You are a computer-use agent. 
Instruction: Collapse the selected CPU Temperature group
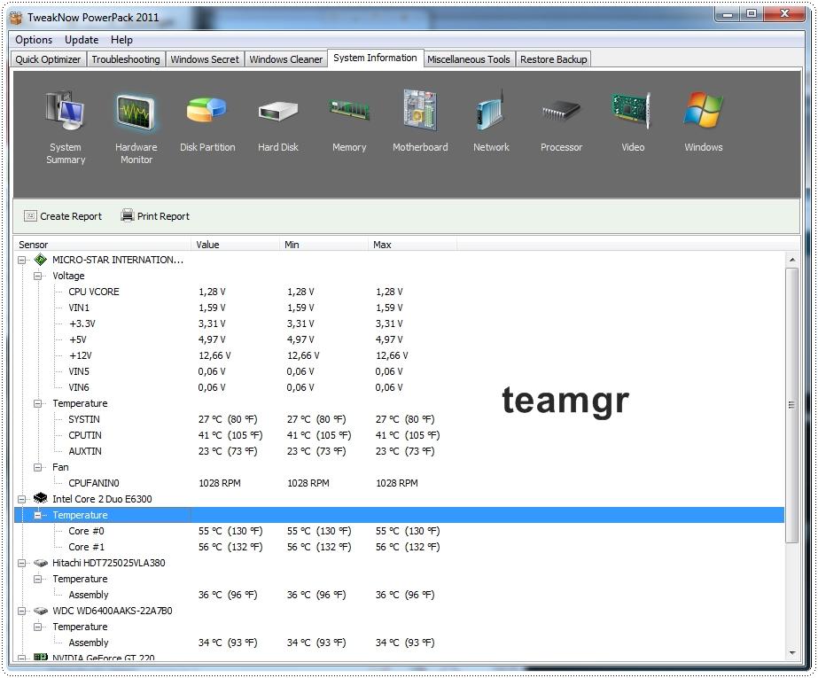coord(37,515)
